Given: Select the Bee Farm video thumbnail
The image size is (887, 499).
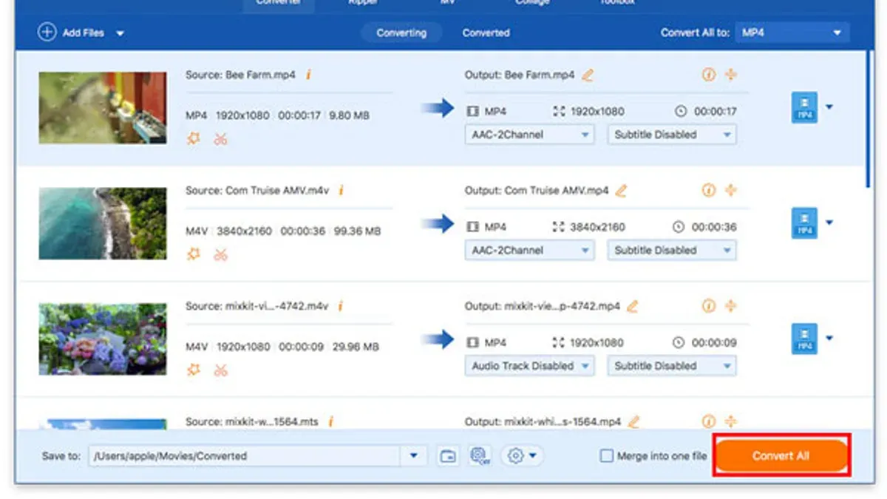Looking at the screenshot, I should [x=103, y=107].
